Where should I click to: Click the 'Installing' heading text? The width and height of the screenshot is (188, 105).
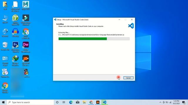[60, 24]
